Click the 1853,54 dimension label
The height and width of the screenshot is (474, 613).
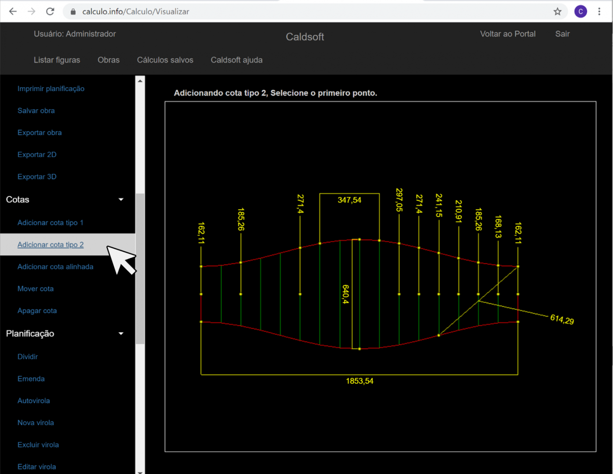[359, 381]
